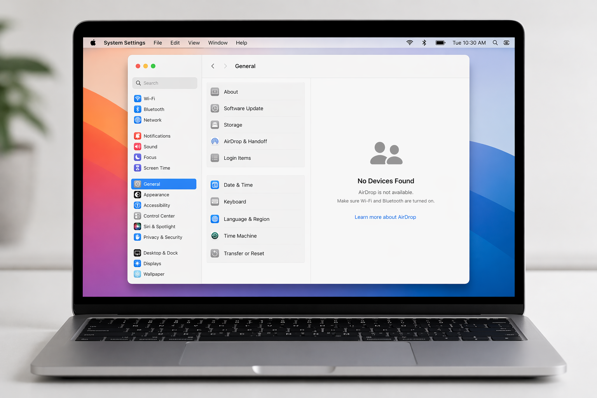Select General in the sidebar
The image size is (597, 398).
(164, 184)
